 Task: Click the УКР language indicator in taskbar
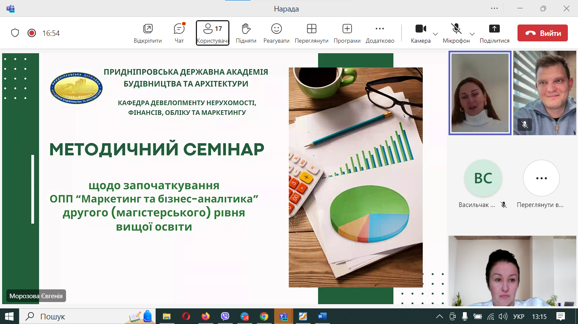(x=519, y=316)
